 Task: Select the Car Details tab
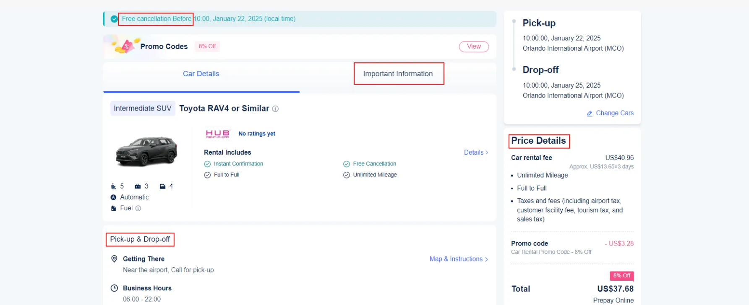[201, 74]
